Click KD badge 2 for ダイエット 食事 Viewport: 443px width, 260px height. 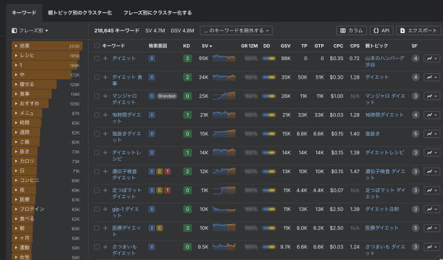[188, 77]
